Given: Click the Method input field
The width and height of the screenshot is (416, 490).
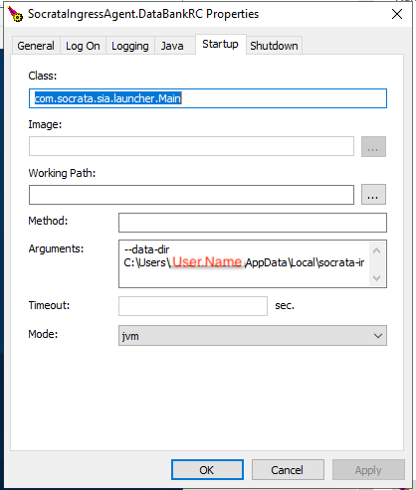Looking at the screenshot, I should click(x=253, y=223).
